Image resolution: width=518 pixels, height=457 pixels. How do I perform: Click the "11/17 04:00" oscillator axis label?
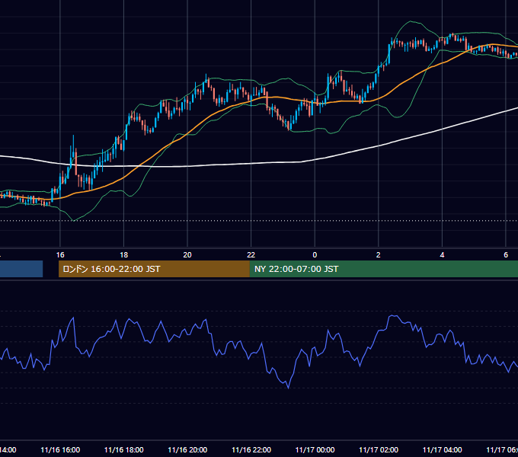[442, 449]
